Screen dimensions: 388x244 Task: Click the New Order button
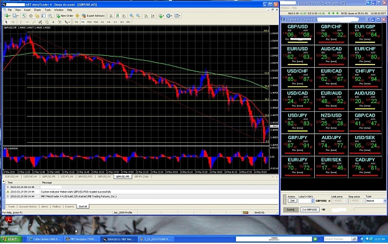(65, 16)
